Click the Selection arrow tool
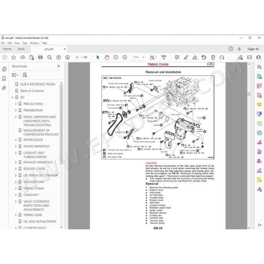 [98, 57]
